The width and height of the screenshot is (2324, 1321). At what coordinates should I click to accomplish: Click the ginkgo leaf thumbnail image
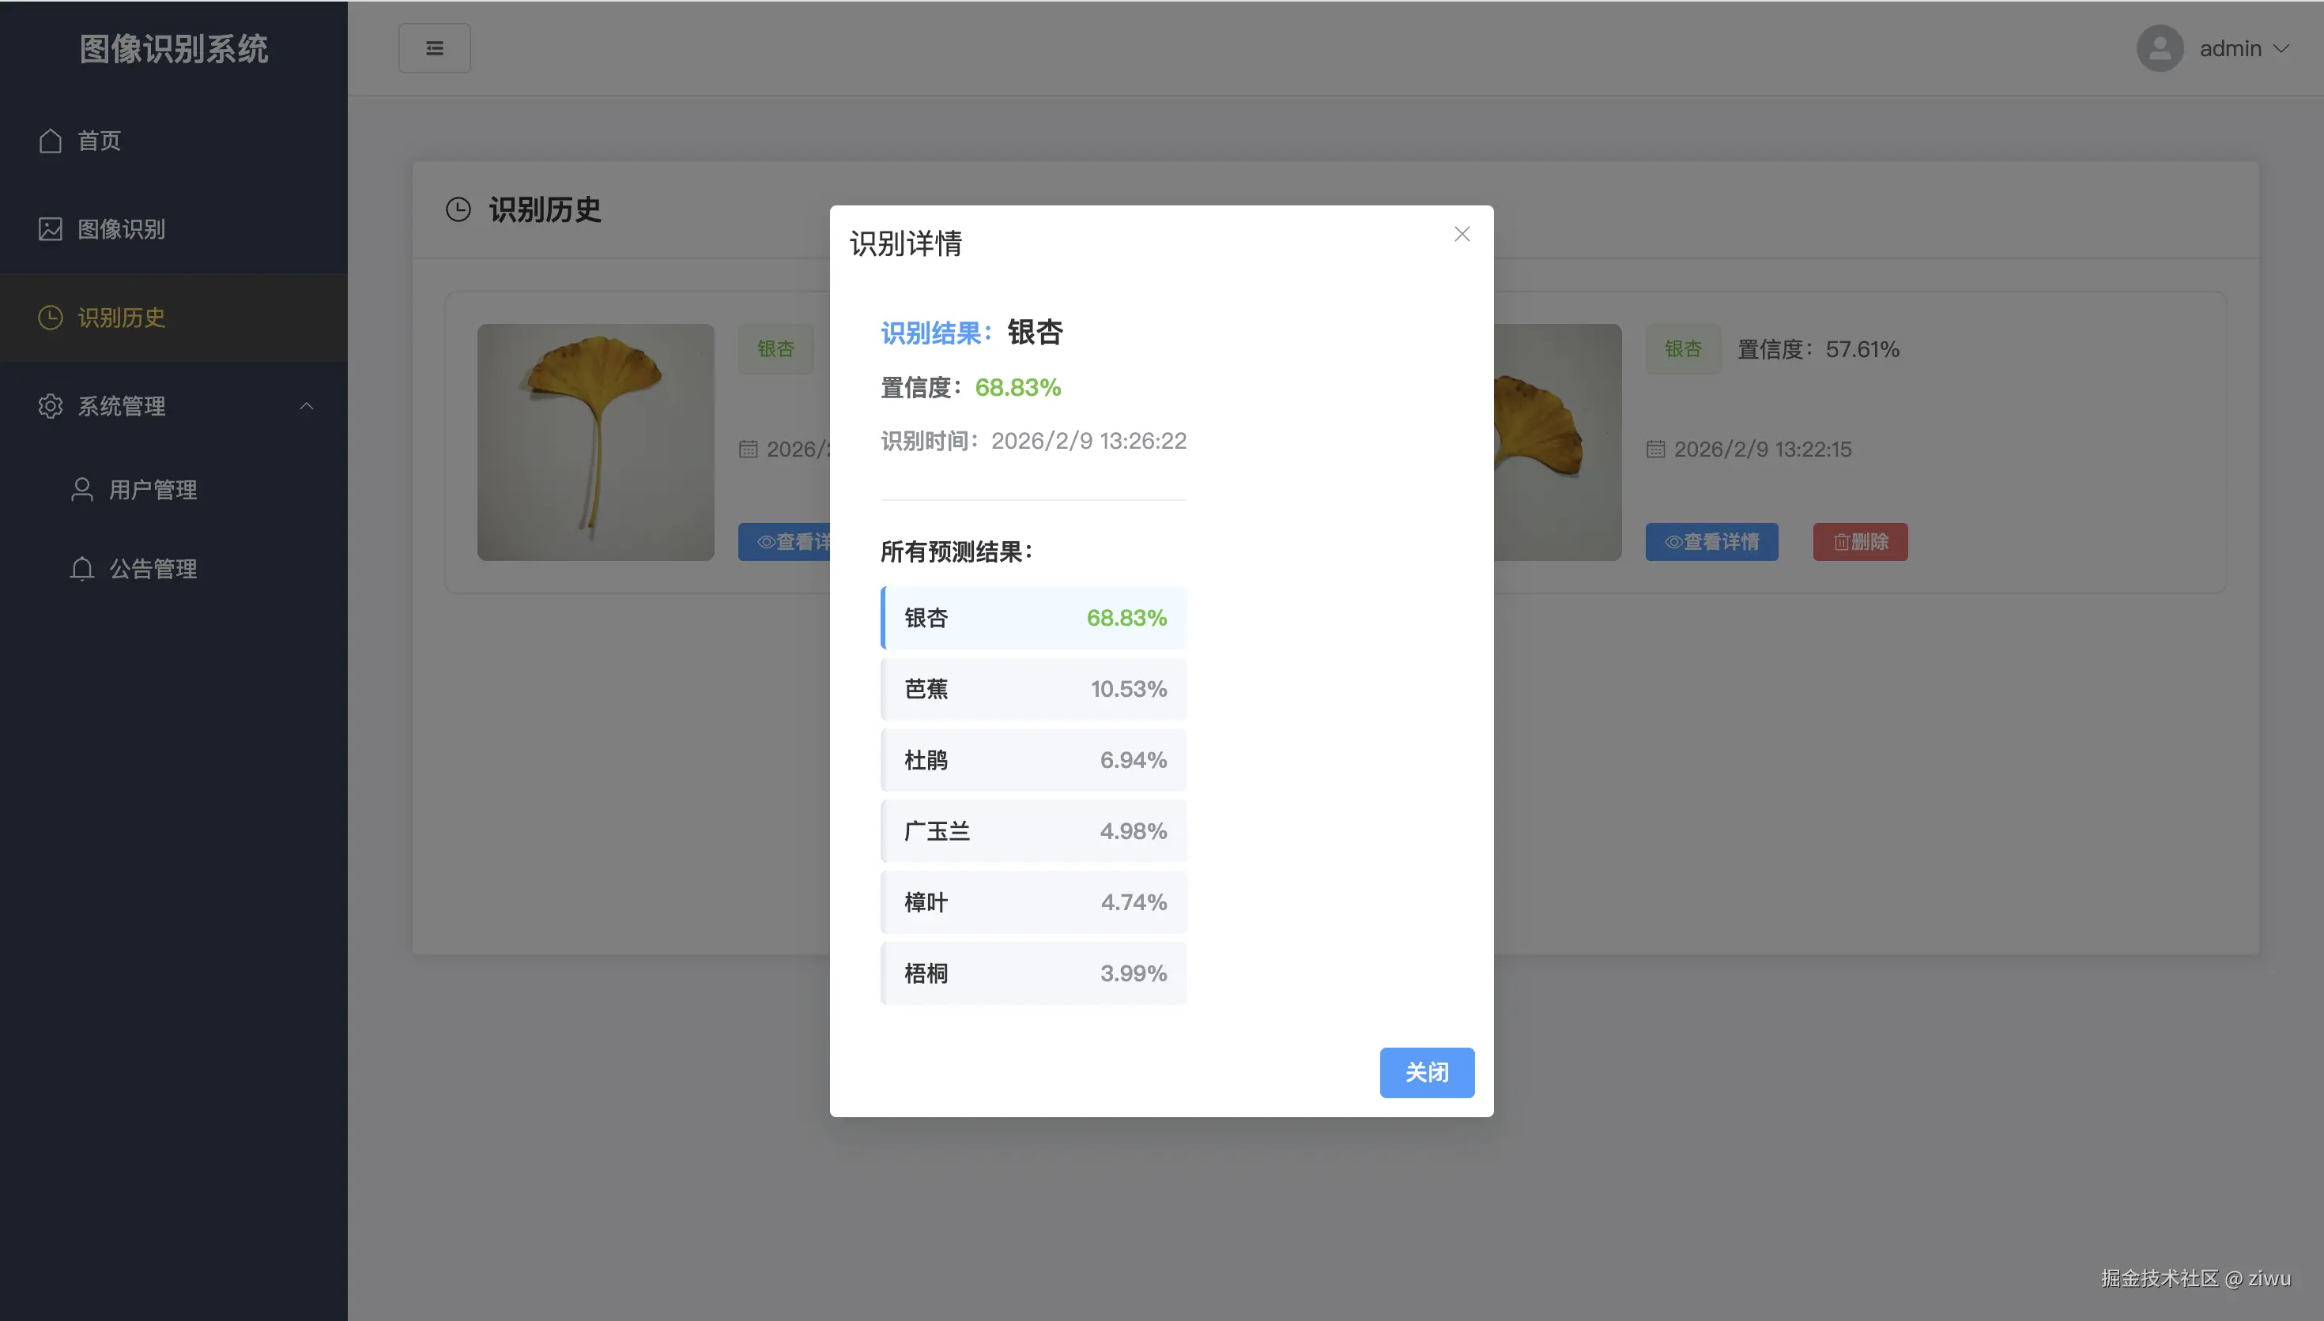click(x=595, y=442)
